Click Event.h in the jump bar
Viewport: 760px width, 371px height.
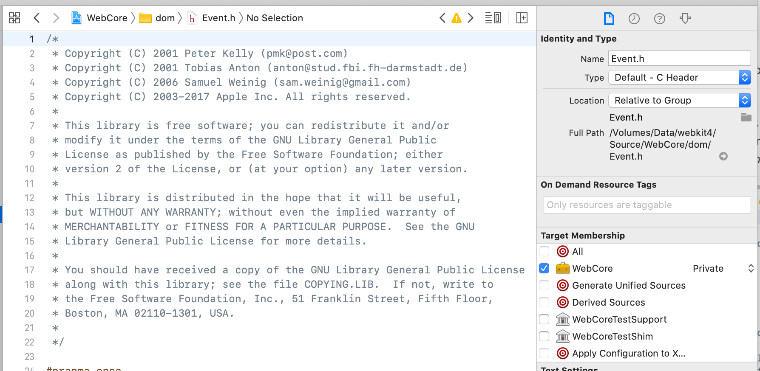click(x=218, y=18)
